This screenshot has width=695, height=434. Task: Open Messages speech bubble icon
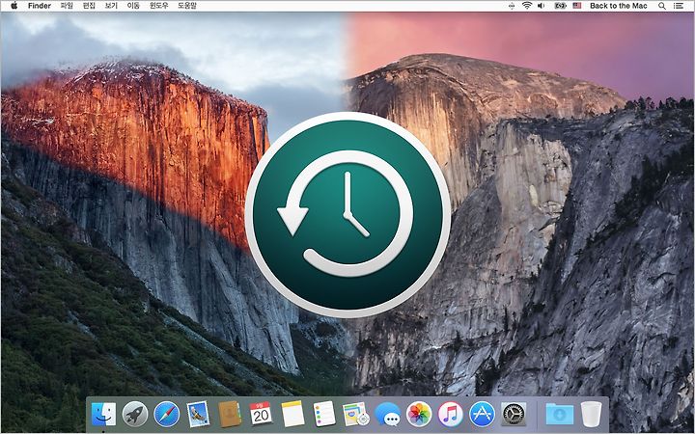tap(387, 414)
